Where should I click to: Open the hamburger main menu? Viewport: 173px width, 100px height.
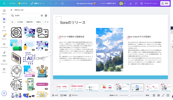tap(4, 4)
